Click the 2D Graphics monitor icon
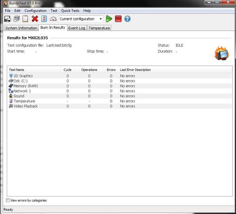This screenshot has height=214, width=236. [x=11, y=76]
